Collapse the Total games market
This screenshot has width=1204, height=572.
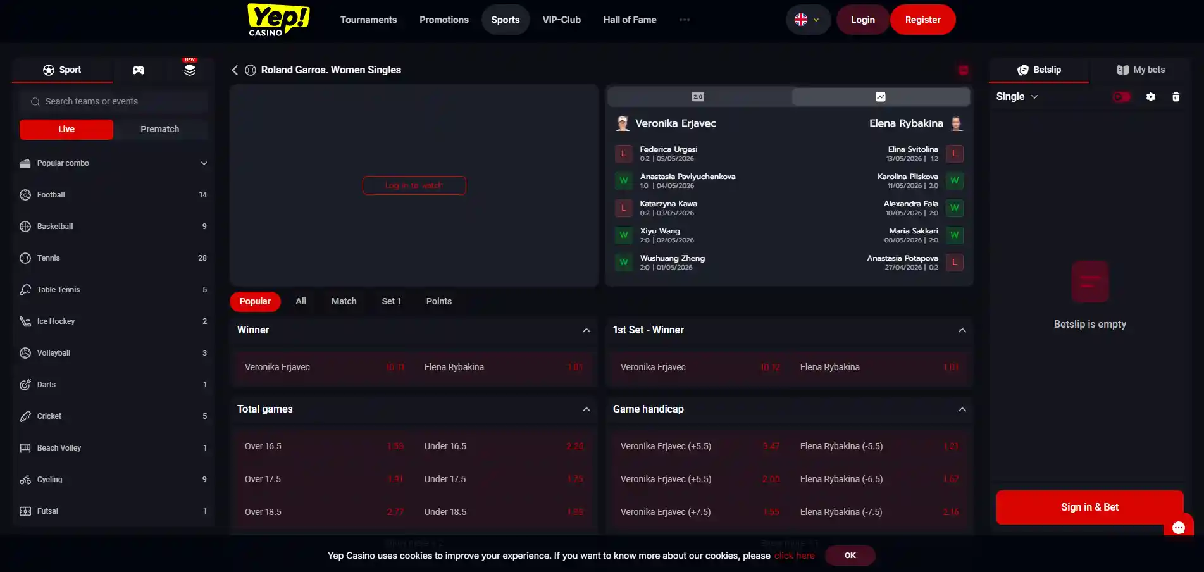(586, 409)
